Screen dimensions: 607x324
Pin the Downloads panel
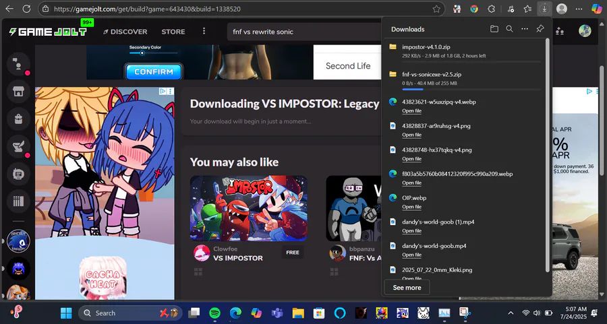tap(540, 28)
